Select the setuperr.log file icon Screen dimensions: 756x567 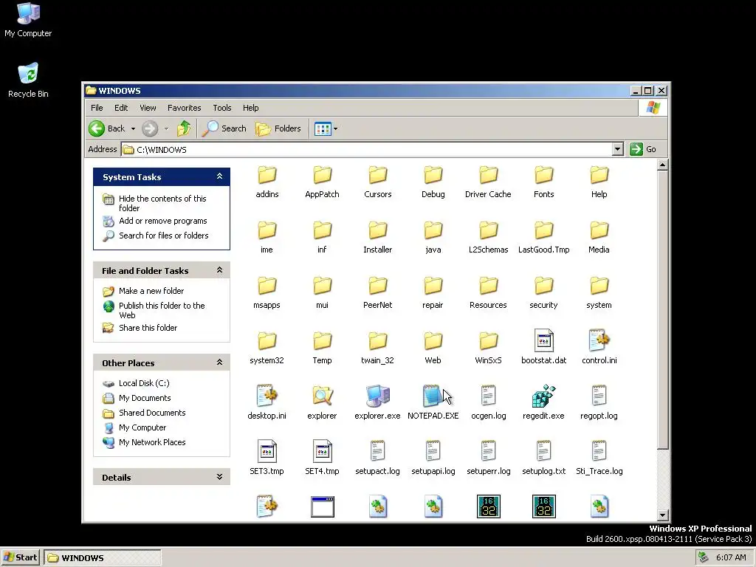click(x=489, y=451)
